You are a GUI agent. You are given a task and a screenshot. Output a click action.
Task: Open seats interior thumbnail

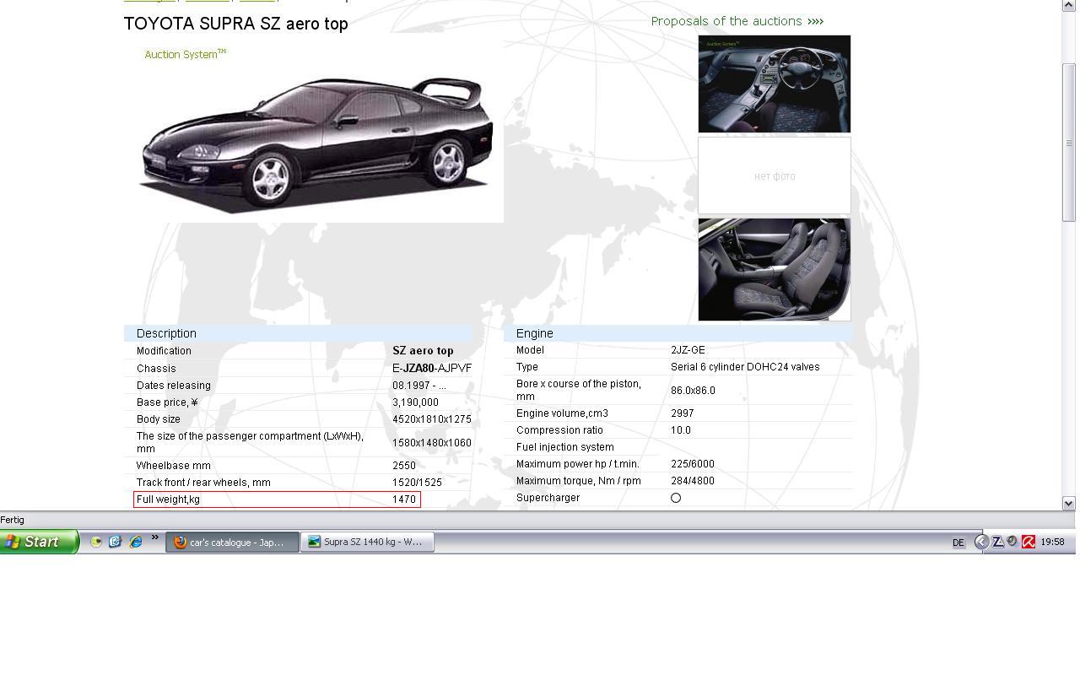click(x=775, y=269)
